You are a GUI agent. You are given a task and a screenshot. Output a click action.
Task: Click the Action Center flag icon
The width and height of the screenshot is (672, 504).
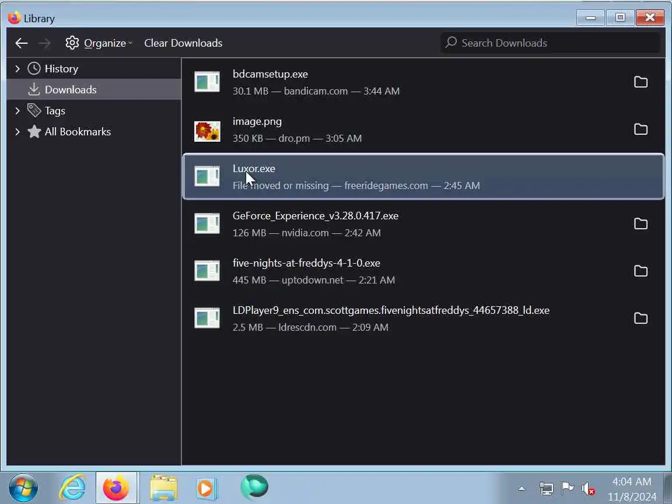tap(568, 488)
